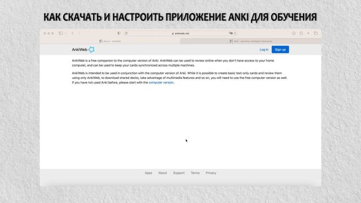This screenshot has height=203, width=361.
Task: Open the Support footer link
Action: (179, 173)
